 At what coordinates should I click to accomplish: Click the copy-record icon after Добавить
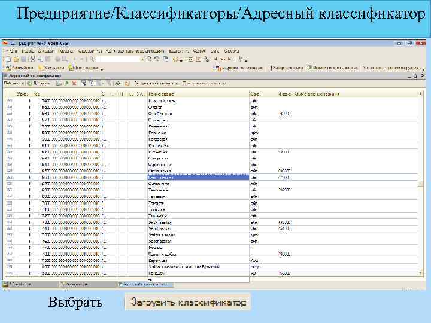[x=59, y=83]
